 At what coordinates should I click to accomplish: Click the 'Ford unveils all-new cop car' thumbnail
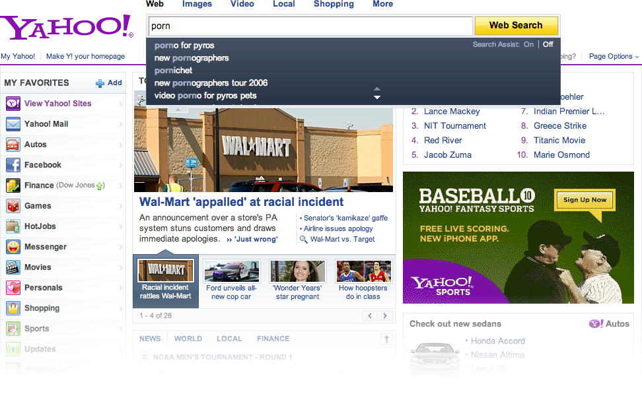pyautogui.click(x=232, y=271)
